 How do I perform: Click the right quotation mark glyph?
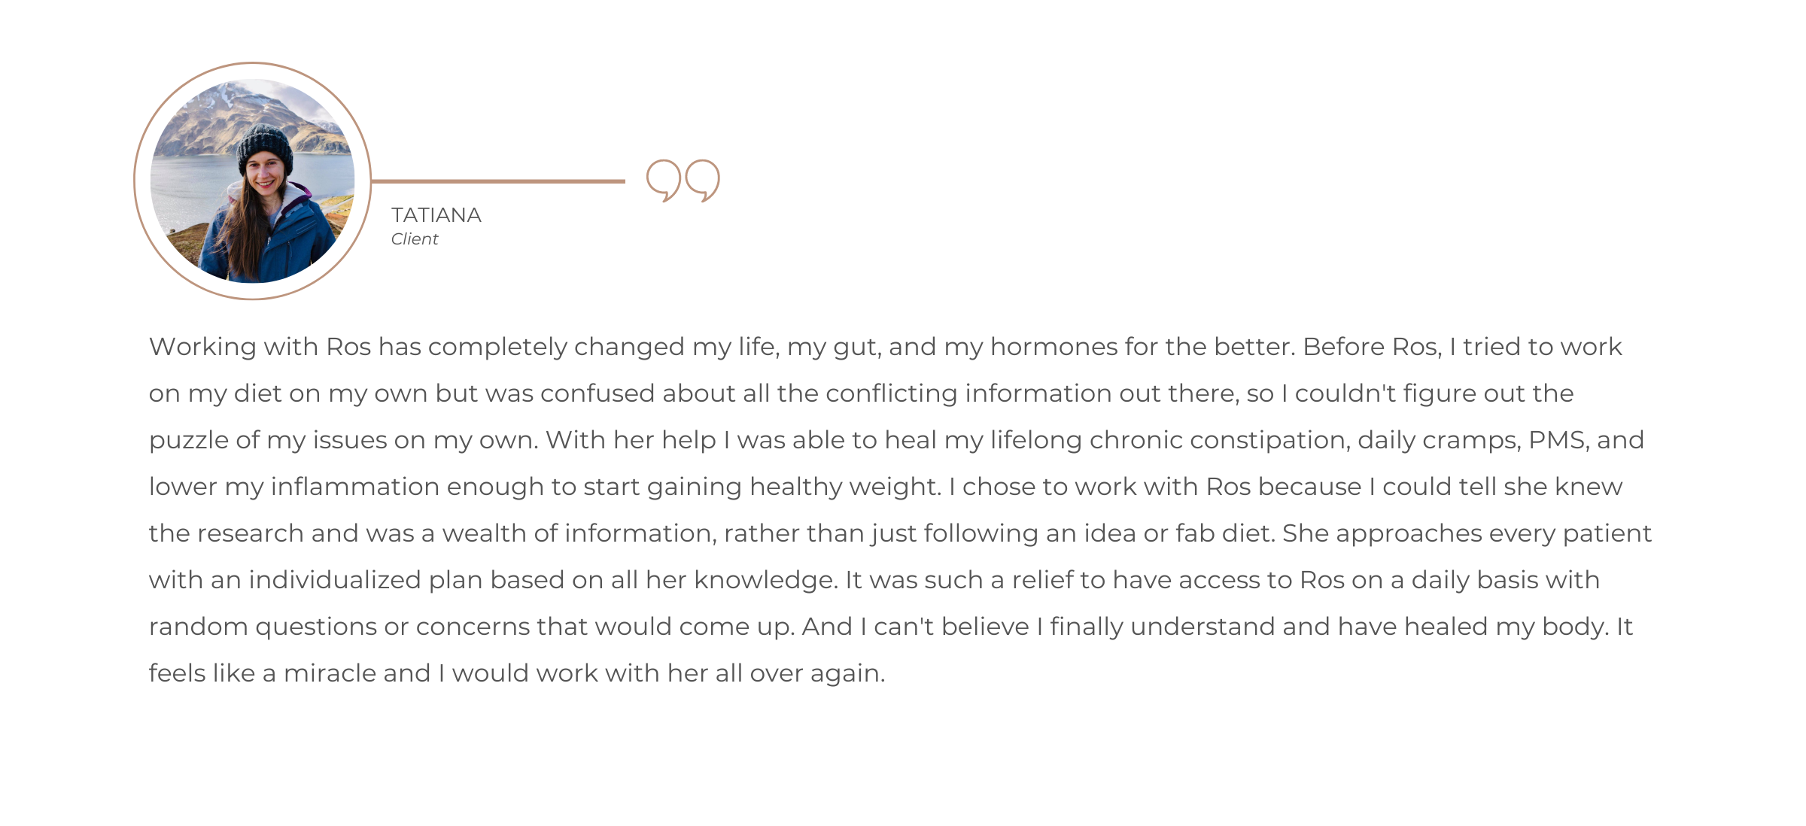(703, 181)
